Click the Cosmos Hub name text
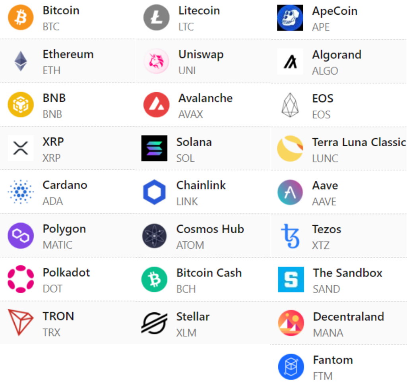Image resolution: width=407 pixels, height=387 pixels. (210, 229)
